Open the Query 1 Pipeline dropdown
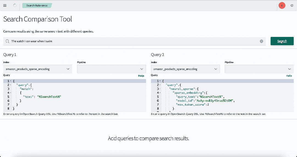The image size is (297, 157). click(x=111, y=69)
